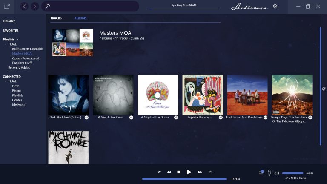The width and height of the screenshot is (327, 184).
Task: Click the track progress bar
Action: (x=184, y=179)
